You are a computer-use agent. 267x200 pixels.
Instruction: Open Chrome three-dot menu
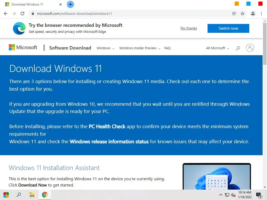click(x=261, y=14)
